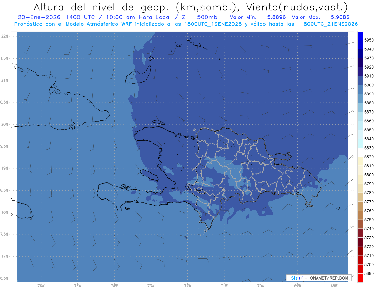Click the bottom red colorbar swatch below 5690

tap(360, 278)
